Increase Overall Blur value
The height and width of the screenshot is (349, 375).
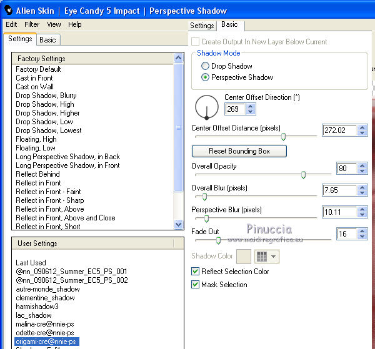[x=362, y=187]
